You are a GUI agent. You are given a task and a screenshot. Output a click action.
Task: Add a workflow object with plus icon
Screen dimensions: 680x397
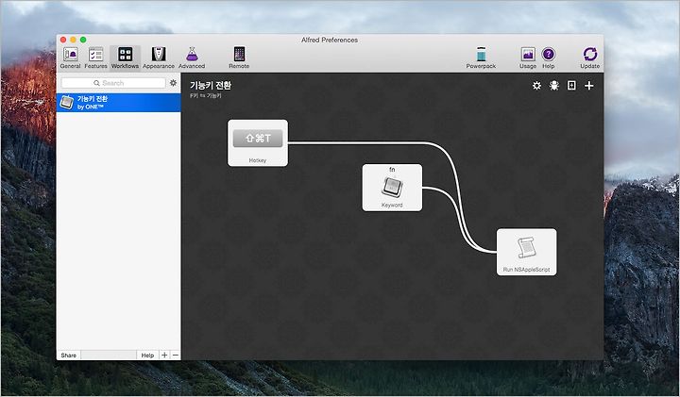pyautogui.click(x=589, y=86)
